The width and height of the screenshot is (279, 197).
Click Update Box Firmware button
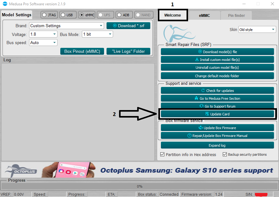point(217,128)
